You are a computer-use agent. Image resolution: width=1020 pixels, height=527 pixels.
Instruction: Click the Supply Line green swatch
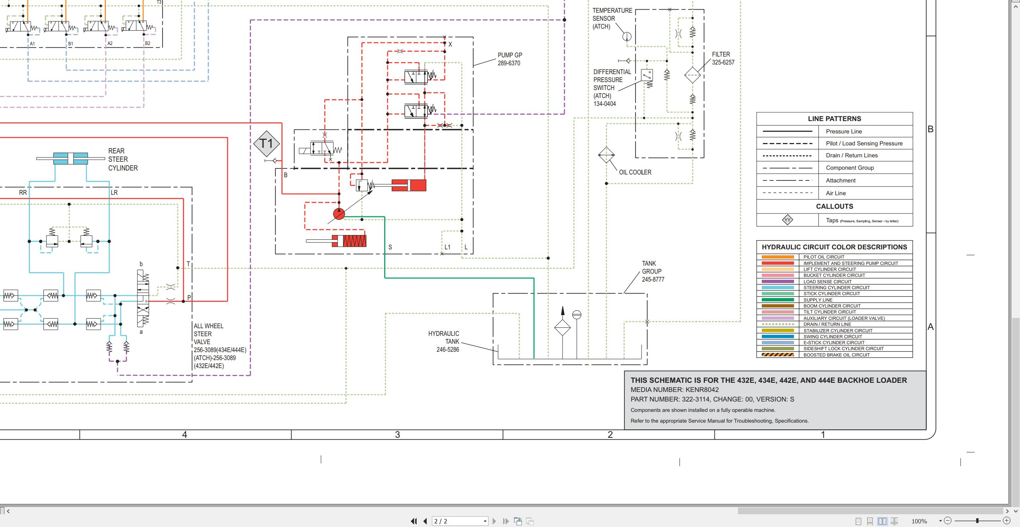778,300
